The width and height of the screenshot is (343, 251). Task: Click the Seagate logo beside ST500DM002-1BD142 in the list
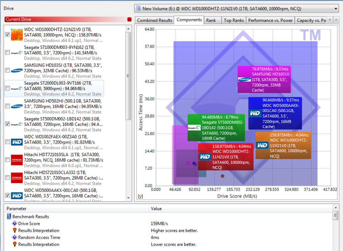click(17, 124)
